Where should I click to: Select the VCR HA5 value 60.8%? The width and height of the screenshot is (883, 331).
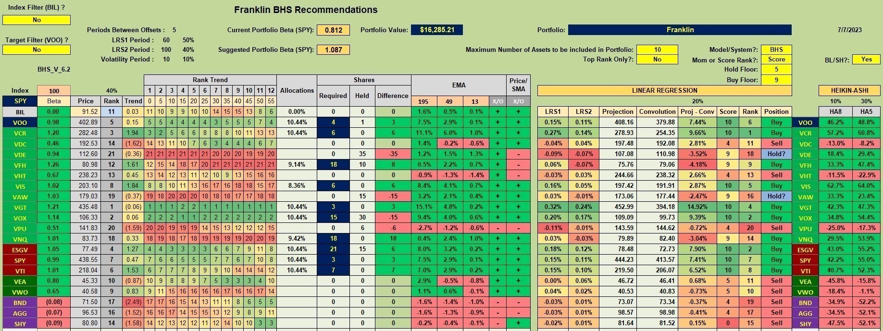coord(866,133)
